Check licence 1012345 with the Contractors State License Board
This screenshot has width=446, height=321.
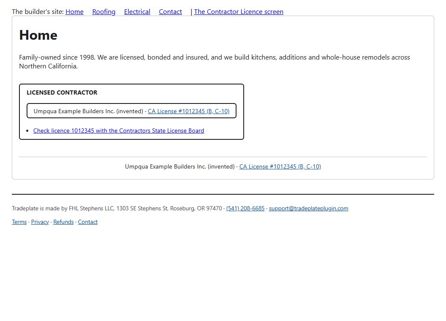pyautogui.click(x=119, y=131)
